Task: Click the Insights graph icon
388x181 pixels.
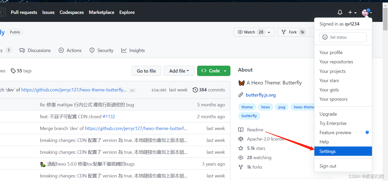Action: [124, 50]
